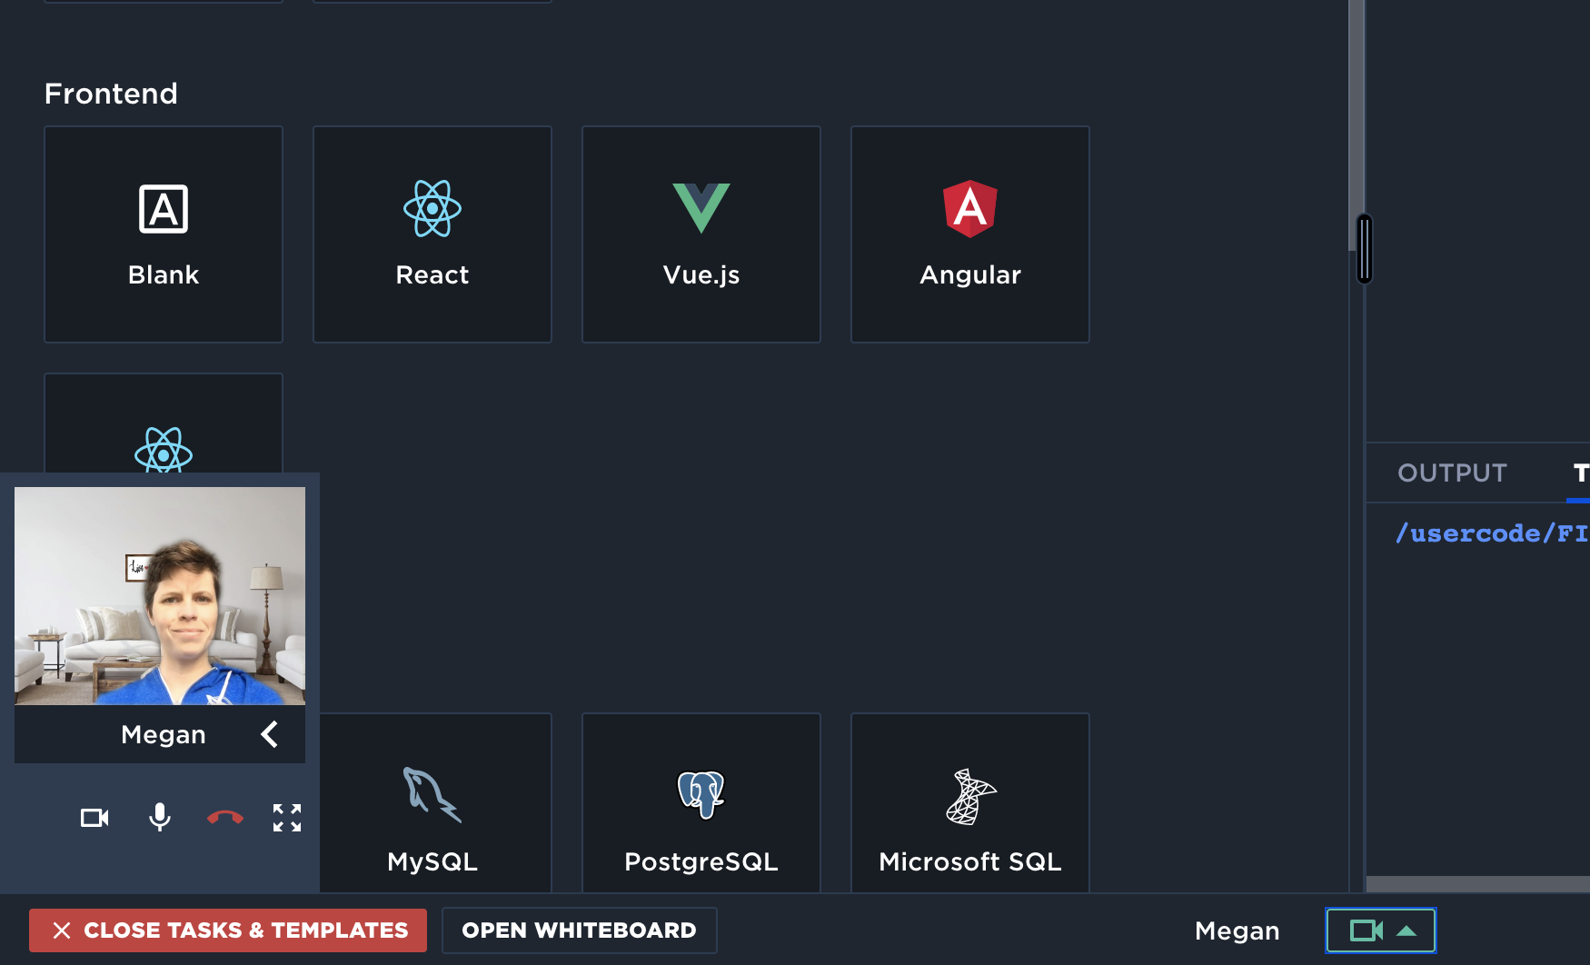Click the Frontend section heading
Image resolution: width=1590 pixels, height=965 pixels.
pos(111,94)
